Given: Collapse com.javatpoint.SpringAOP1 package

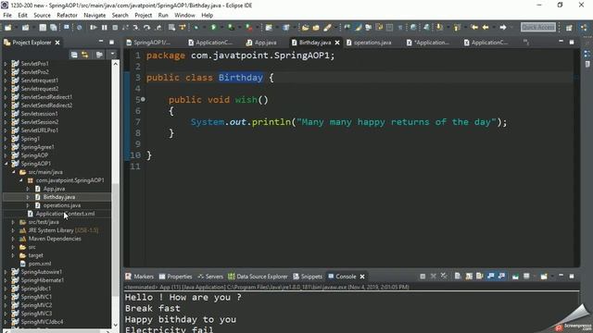Looking at the screenshot, I should (21, 180).
